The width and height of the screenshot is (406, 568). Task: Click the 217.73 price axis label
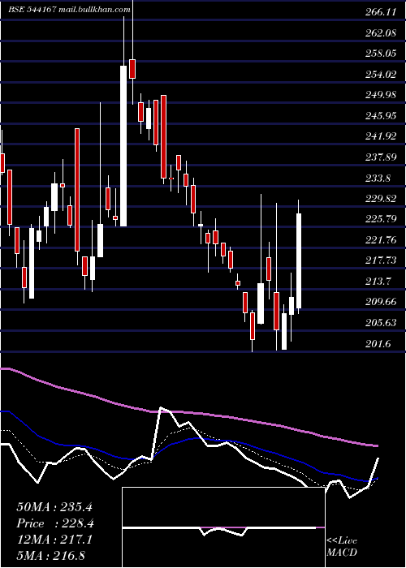[380, 260]
